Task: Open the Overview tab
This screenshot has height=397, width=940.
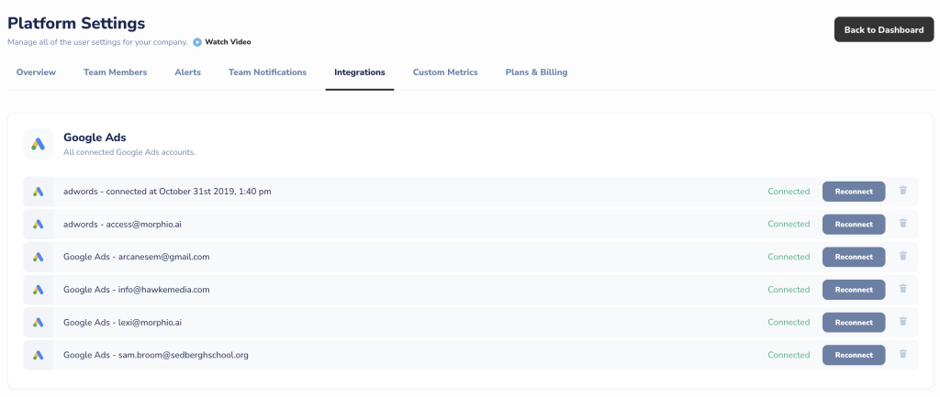Action: point(36,72)
